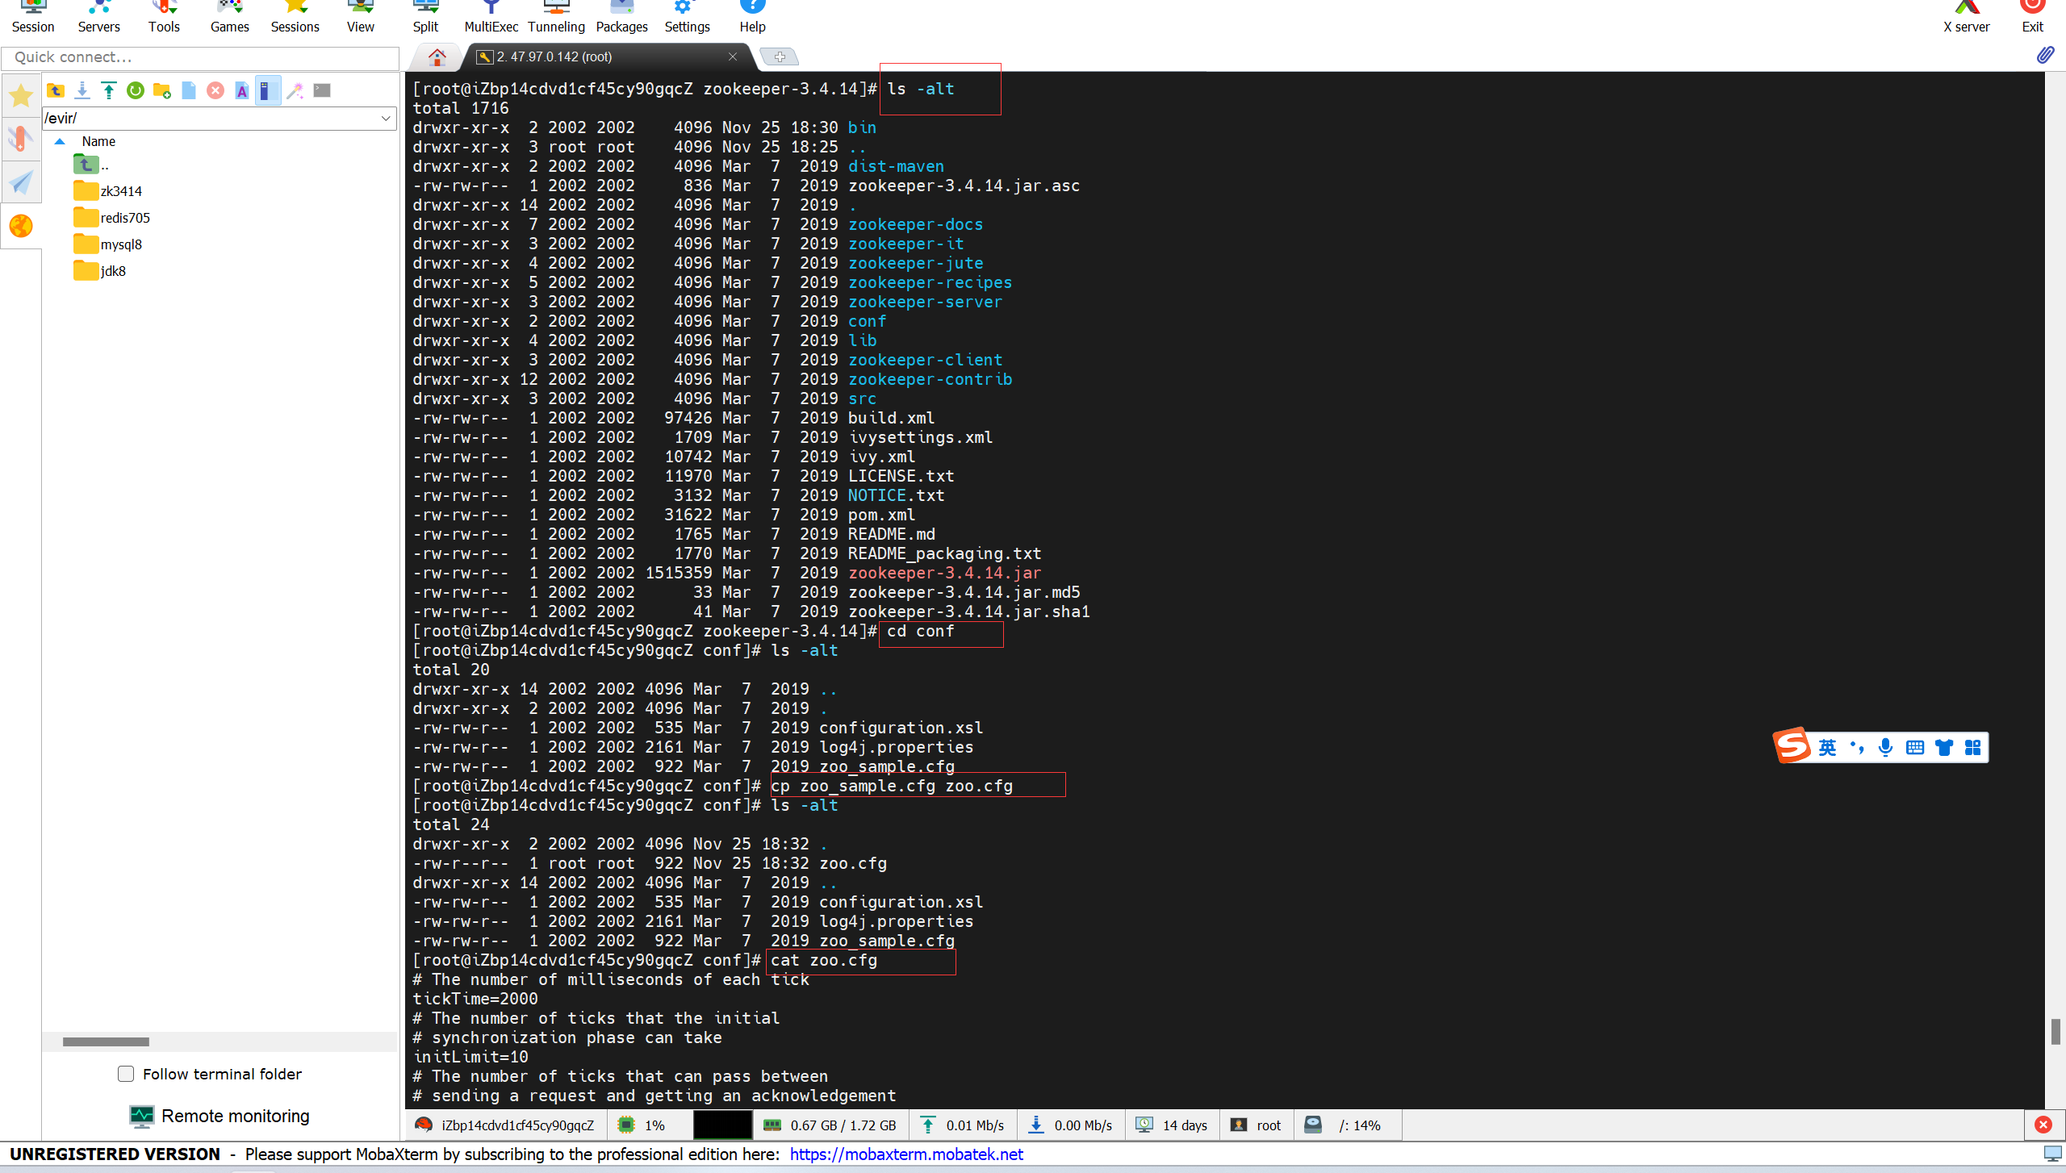Screen dimensions: 2066x1173
Task: Click the SFTP download arrow icon
Action: click(82, 90)
